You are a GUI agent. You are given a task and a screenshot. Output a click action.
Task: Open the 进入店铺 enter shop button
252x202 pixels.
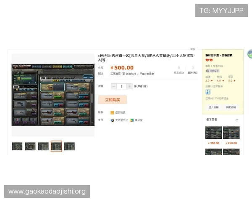tap(214, 107)
